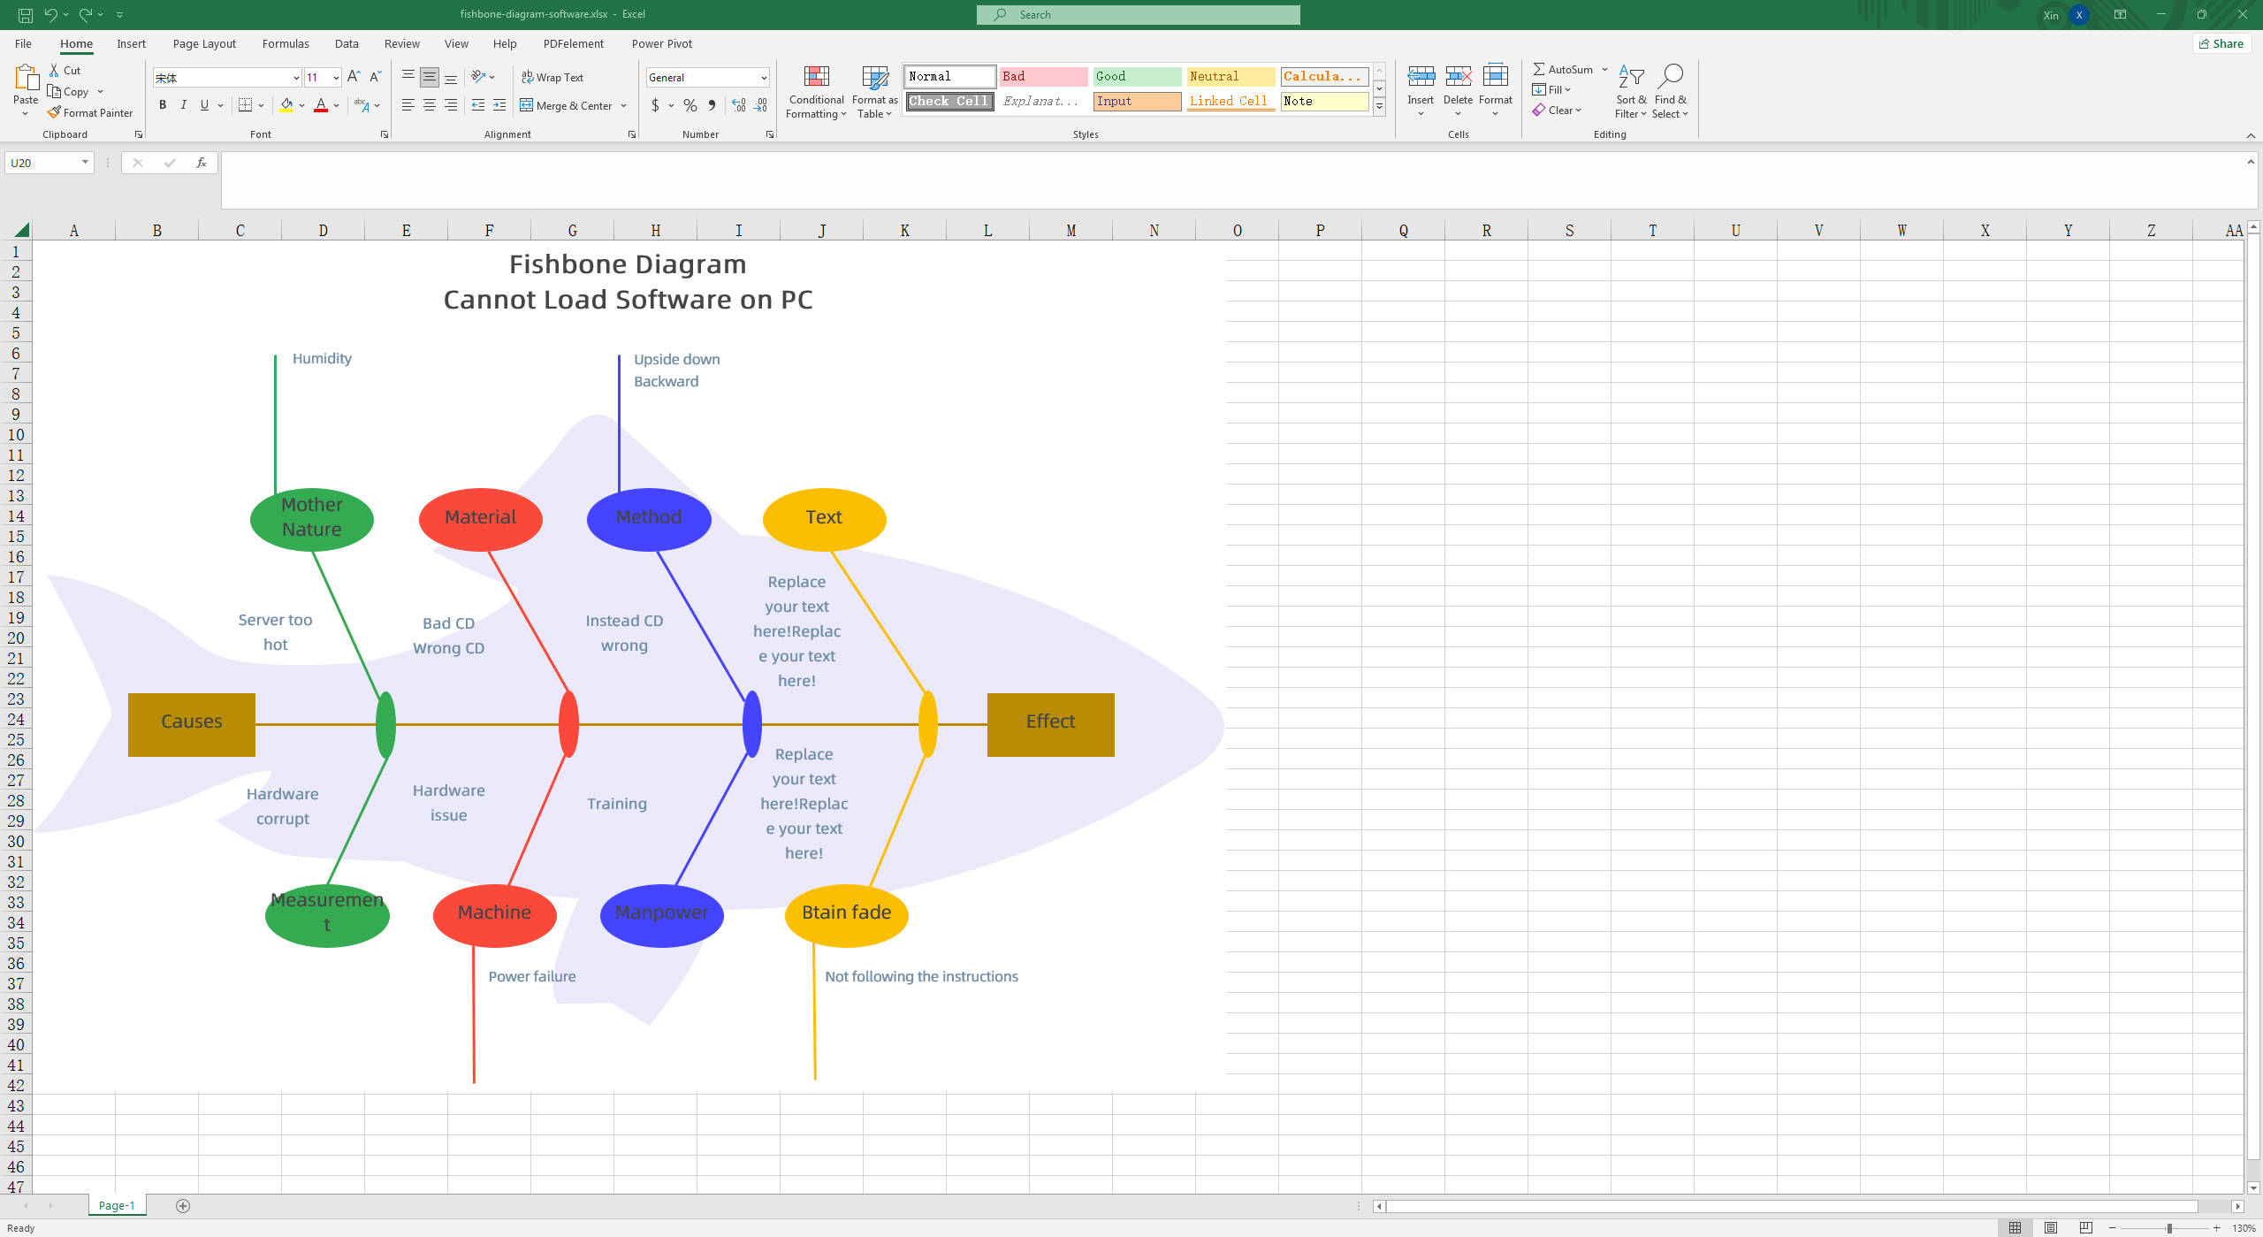Expand the Name Box dropdown arrow

click(85, 163)
